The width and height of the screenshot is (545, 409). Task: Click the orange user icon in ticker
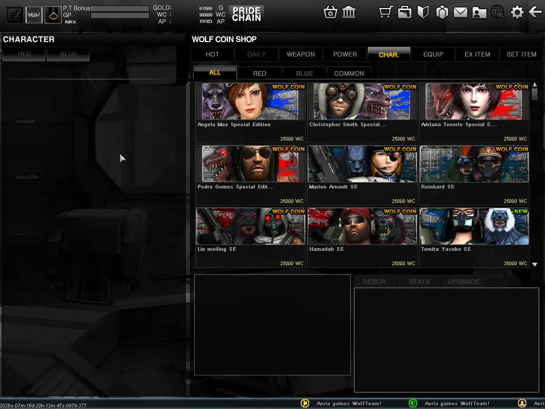coord(522,403)
